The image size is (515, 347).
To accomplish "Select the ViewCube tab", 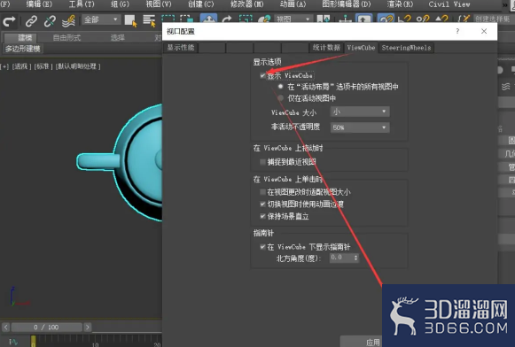I will point(361,48).
